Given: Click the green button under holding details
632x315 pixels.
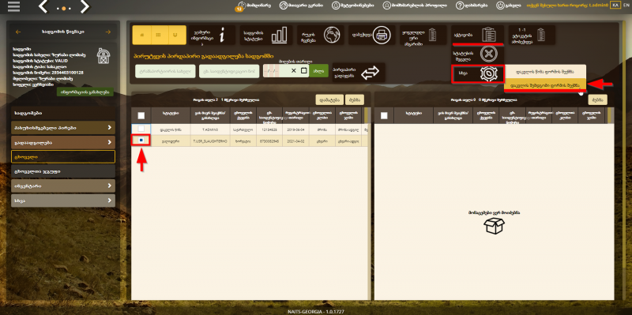Looking at the screenshot, I should [85, 92].
